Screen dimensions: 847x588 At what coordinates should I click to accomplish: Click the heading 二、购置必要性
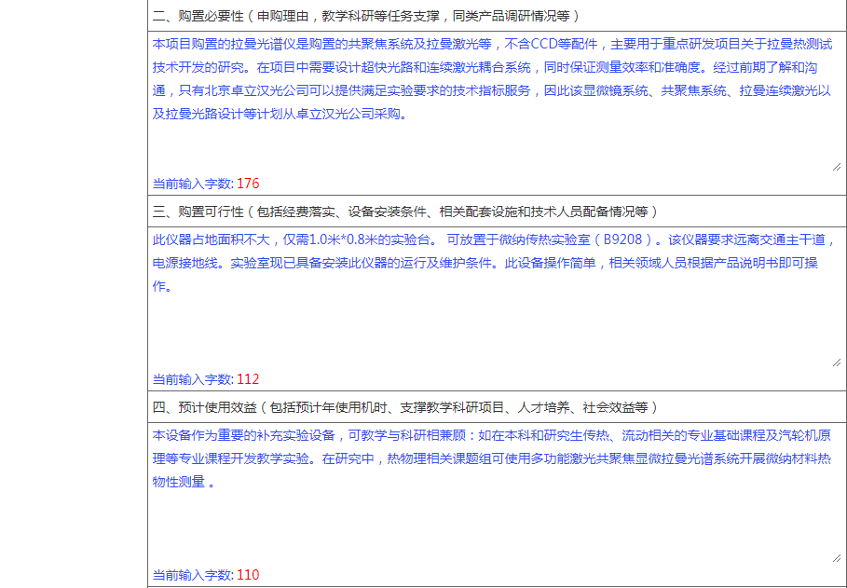tap(201, 16)
